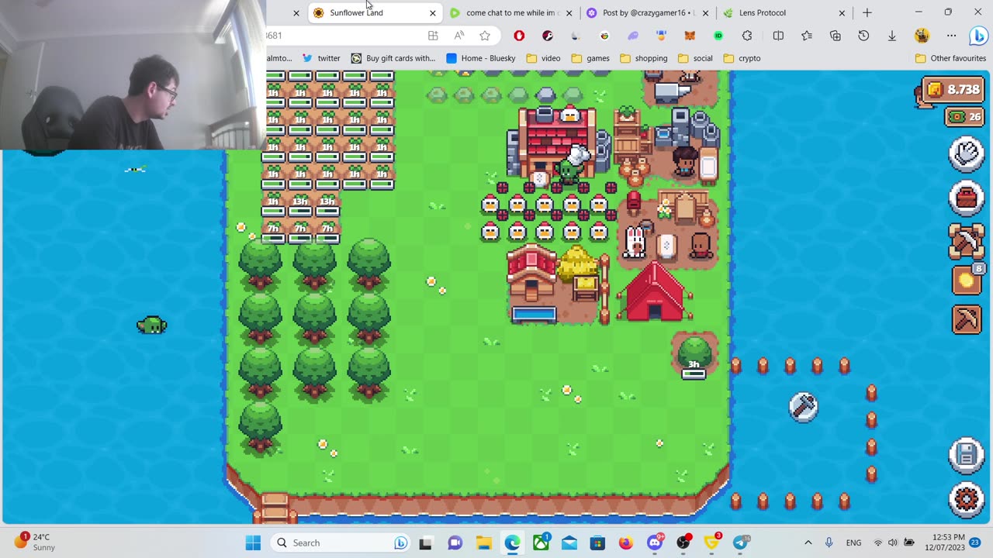Open the MetaMask fox extension

690,36
